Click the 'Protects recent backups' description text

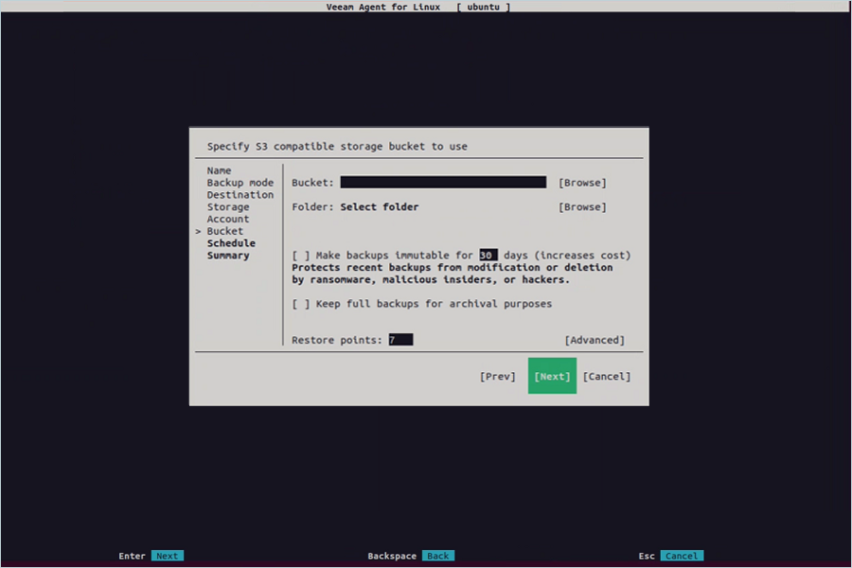[x=453, y=274]
